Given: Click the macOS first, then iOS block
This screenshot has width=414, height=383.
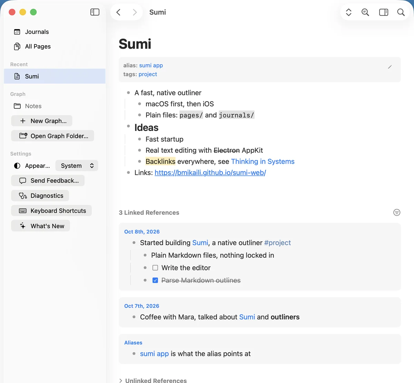Looking at the screenshot, I should pyautogui.click(x=179, y=104).
